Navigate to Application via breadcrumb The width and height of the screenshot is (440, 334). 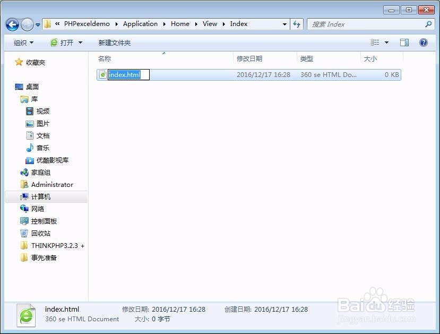tap(140, 23)
